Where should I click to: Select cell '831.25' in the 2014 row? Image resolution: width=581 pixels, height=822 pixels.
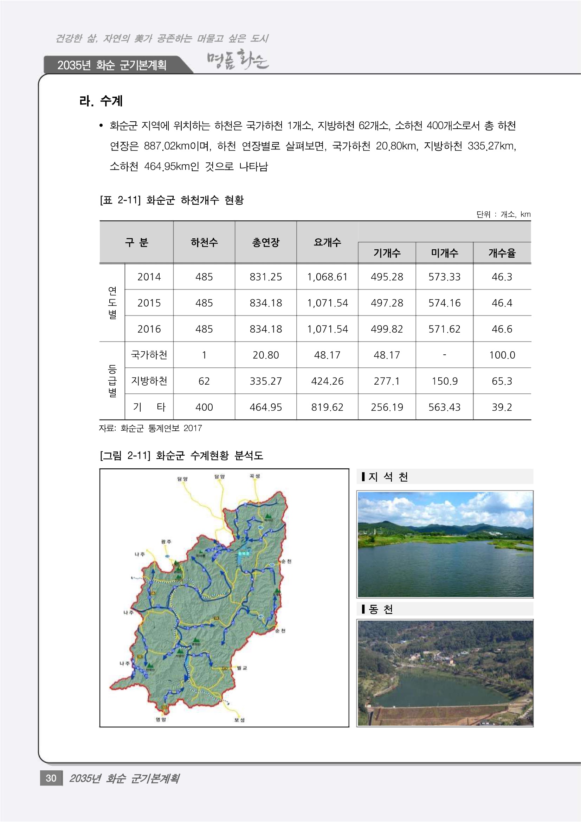coord(266,277)
